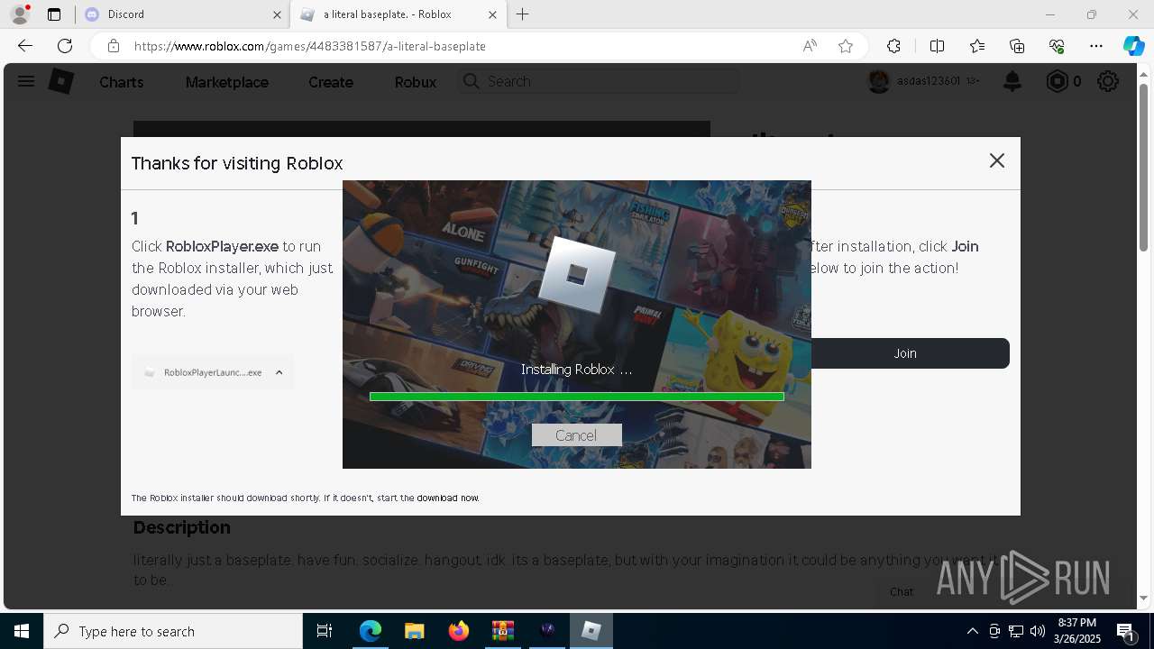View site information lock icon

coord(114,46)
